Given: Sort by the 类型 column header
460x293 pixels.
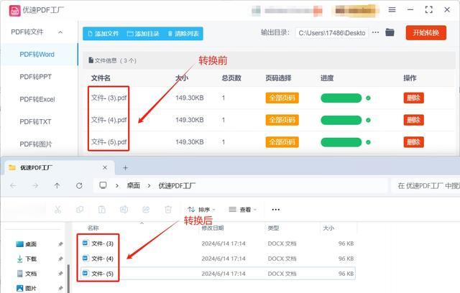Looking at the screenshot, I should coord(273,228).
